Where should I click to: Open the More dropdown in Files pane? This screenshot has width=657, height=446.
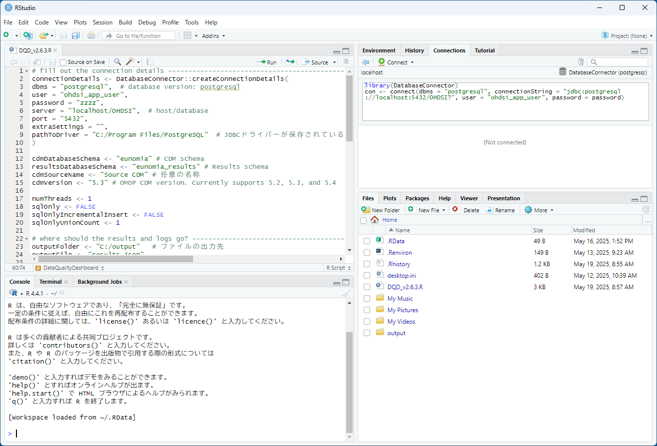pos(539,210)
